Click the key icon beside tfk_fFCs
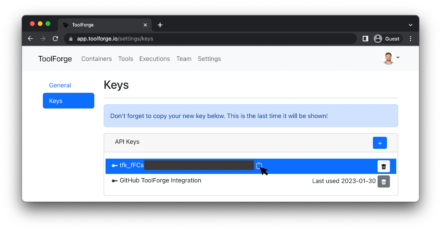Viewport: 441px width, 231px height. click(115, 166)
